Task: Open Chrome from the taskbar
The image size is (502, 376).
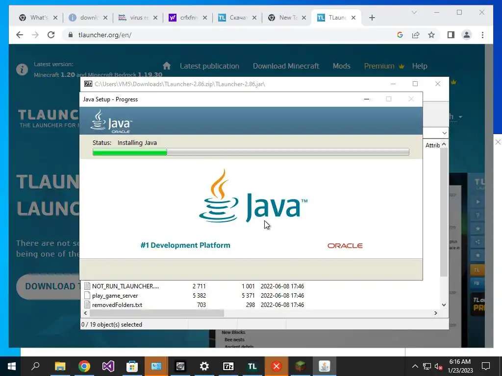Action: pos(84,366)
